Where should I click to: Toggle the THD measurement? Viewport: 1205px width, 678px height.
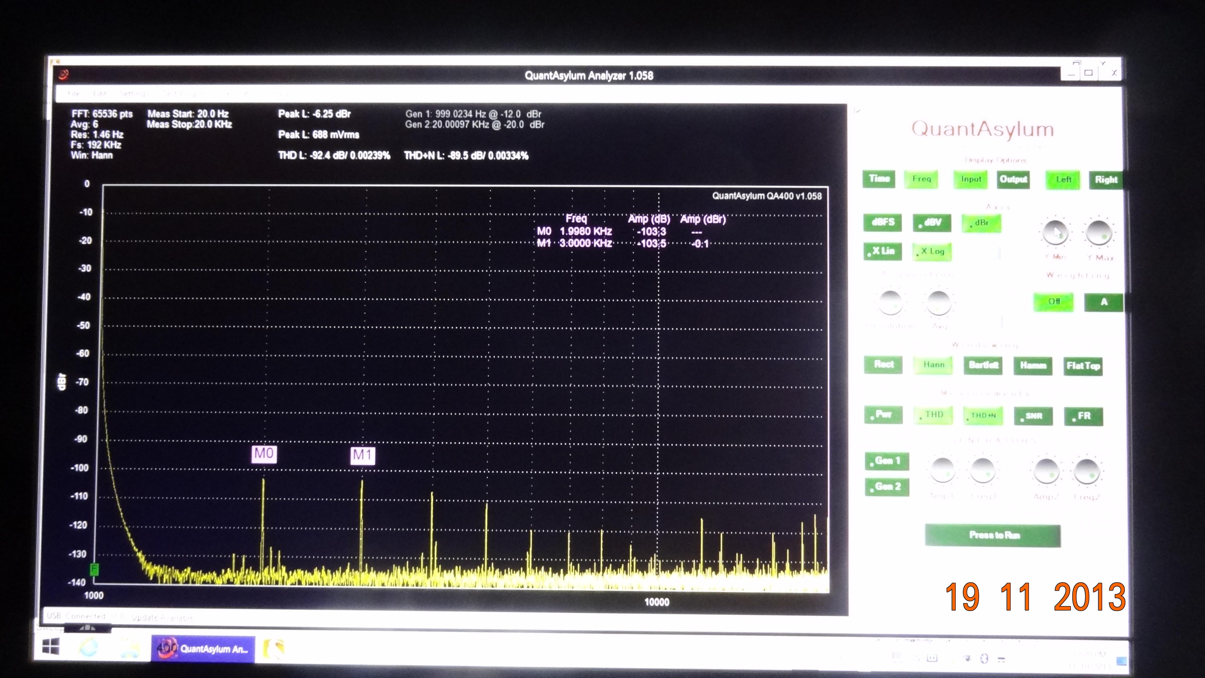tap(933, 415)
